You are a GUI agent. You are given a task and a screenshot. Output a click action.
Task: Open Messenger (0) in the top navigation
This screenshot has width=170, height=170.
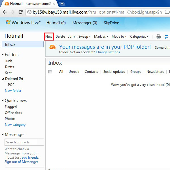pyautogui.click(x=85, y=23)
